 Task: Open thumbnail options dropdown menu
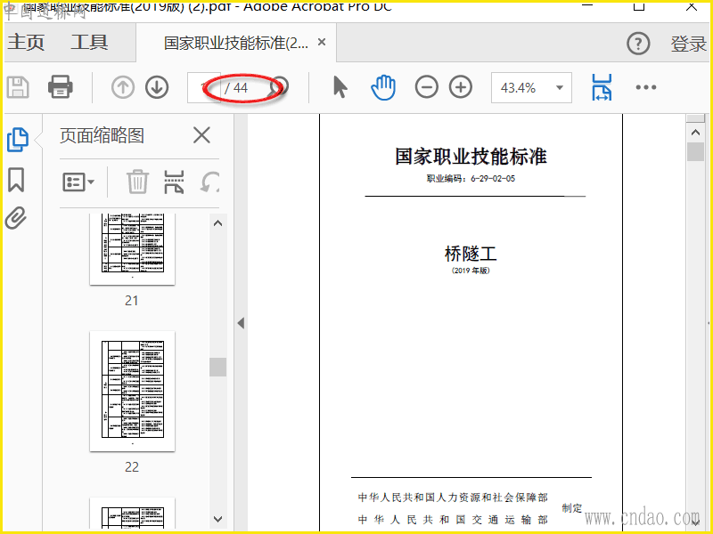pos(78,182)
